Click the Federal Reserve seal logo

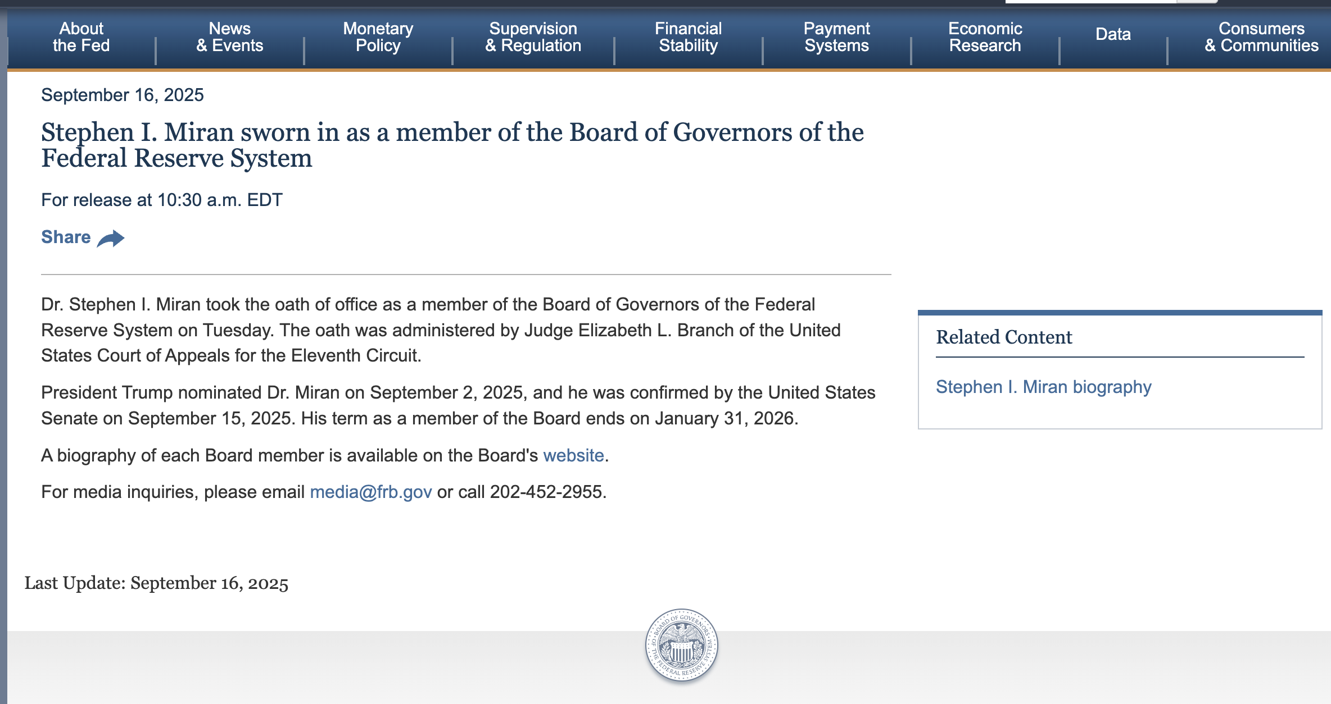tap(681, 645)
